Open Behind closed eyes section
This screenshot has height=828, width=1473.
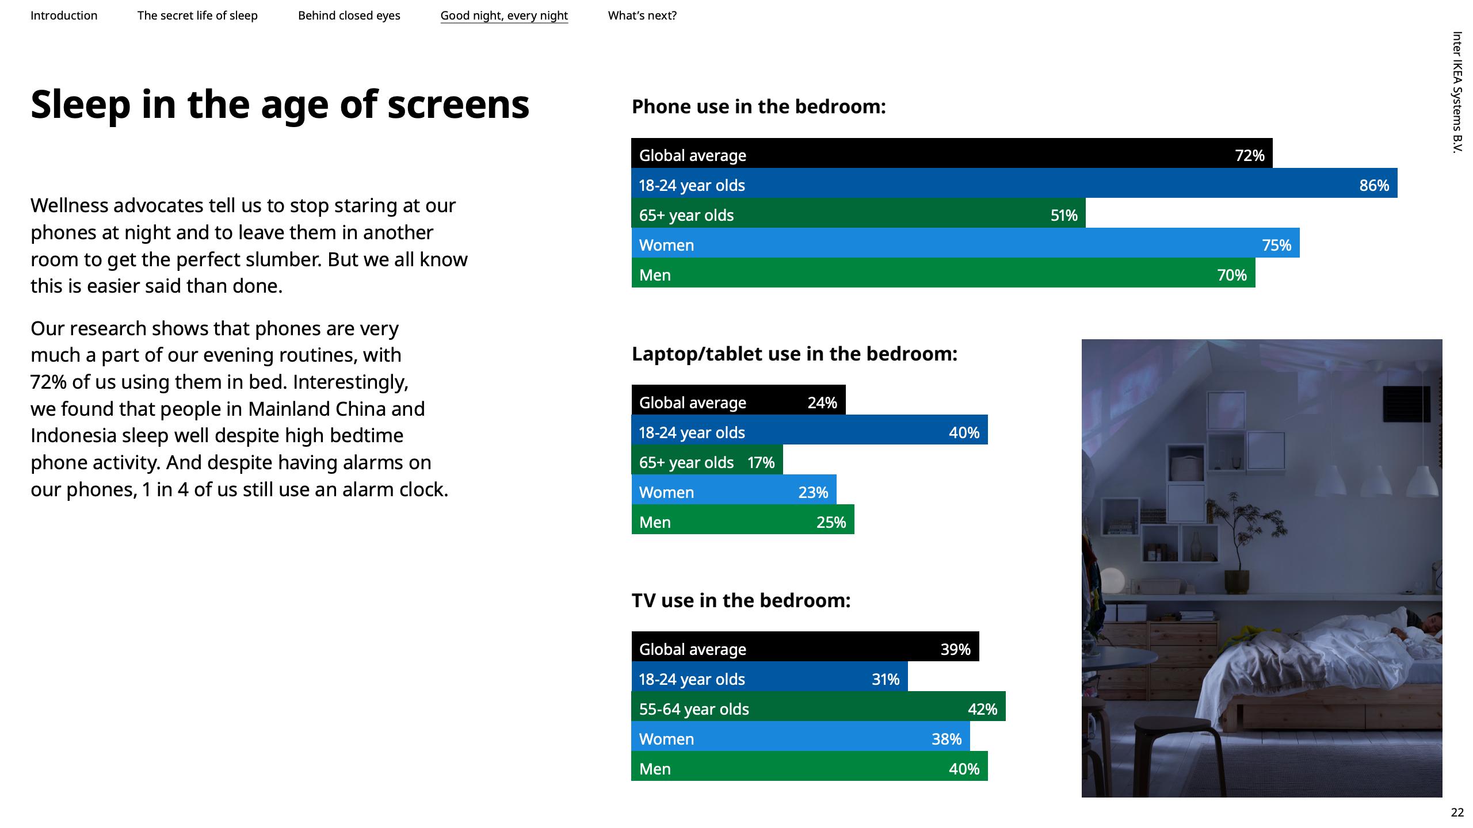[349, 16]
